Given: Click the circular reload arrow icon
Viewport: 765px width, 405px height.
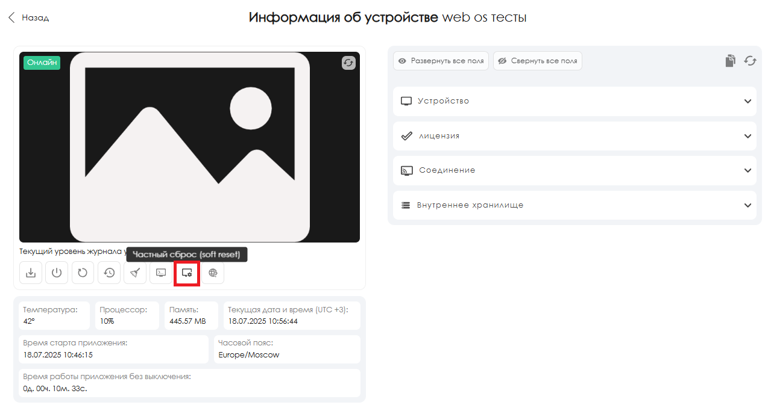Looking at the screenshot, I should (83, 273).
